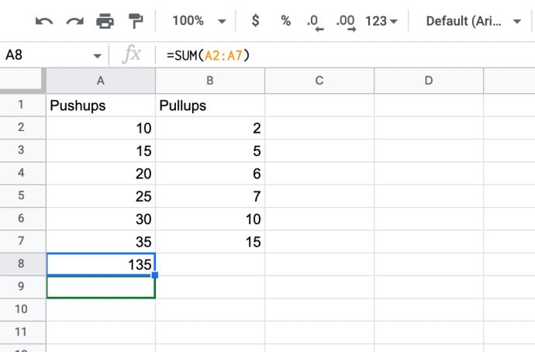Click the select-all corner box
Viewport: 535px width, 352px height.
tap(22, 80)
